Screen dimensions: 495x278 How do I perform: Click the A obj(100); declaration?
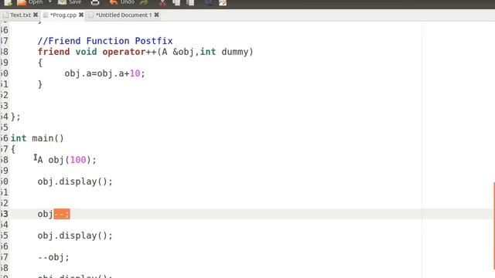point(67,160)
